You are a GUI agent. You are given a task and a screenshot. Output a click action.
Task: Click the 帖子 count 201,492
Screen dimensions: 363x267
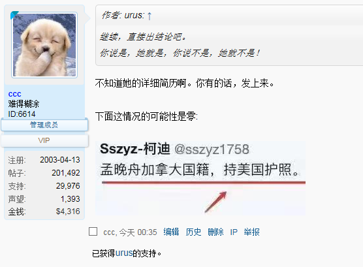point(66,173)
